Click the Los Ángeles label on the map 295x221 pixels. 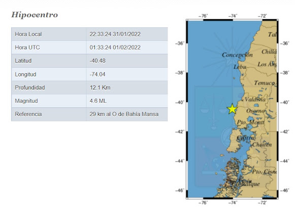pyautogui.click(x=267, y=64)
